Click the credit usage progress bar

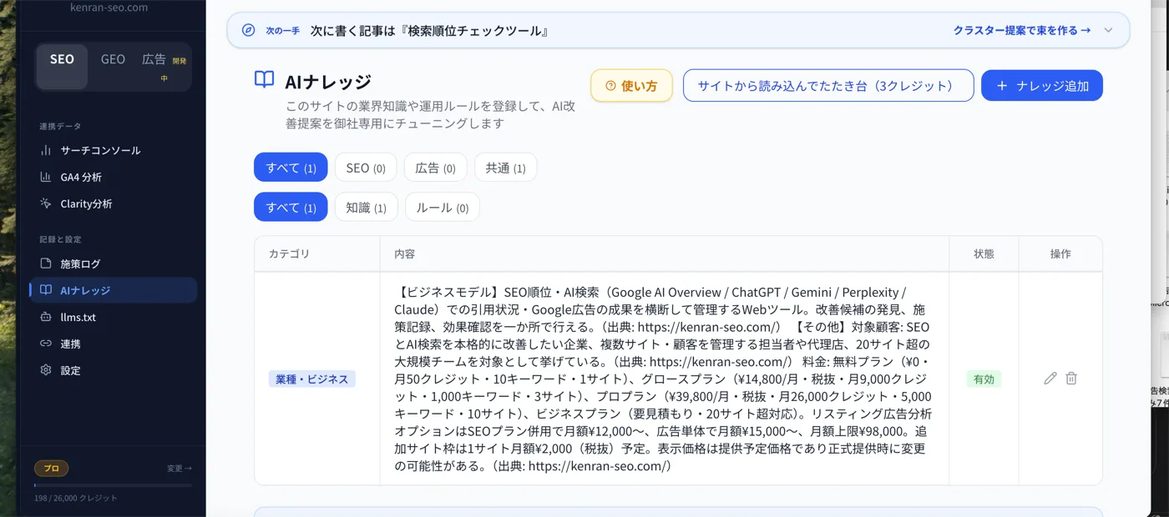point(113,484)
